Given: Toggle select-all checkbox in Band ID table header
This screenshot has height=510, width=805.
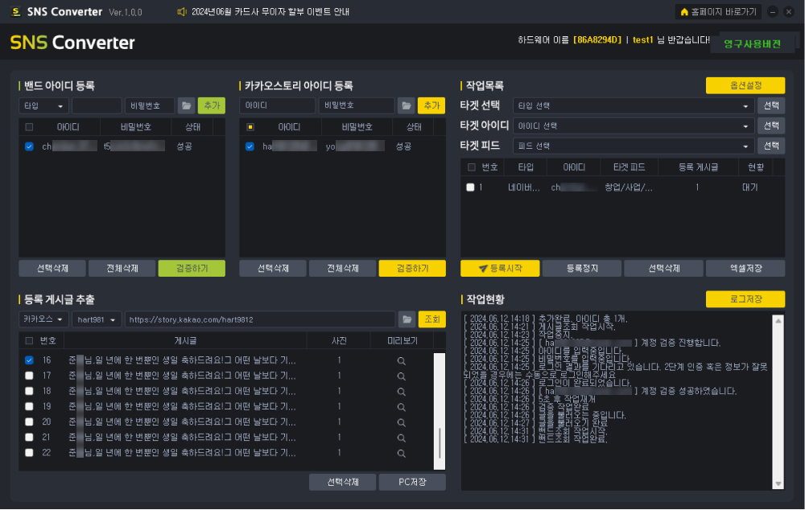Looking at the screenshot, I should point(29,127).
